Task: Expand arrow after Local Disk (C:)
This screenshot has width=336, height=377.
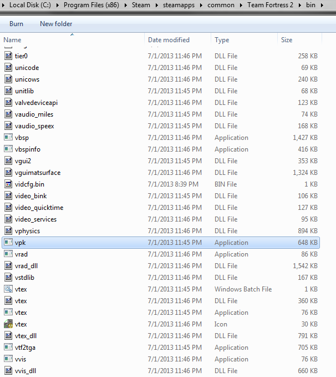Action: [58, 5]
